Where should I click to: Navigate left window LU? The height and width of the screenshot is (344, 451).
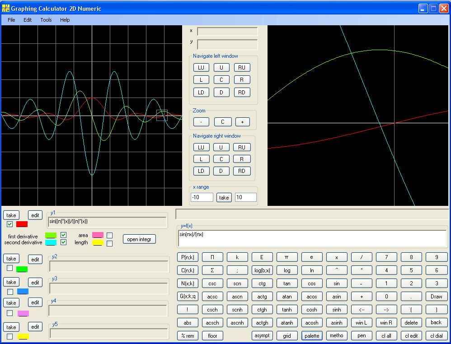pyautogui.click(x=201, y=68)
